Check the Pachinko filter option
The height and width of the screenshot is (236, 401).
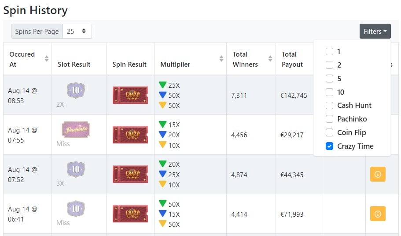(329, 119)
